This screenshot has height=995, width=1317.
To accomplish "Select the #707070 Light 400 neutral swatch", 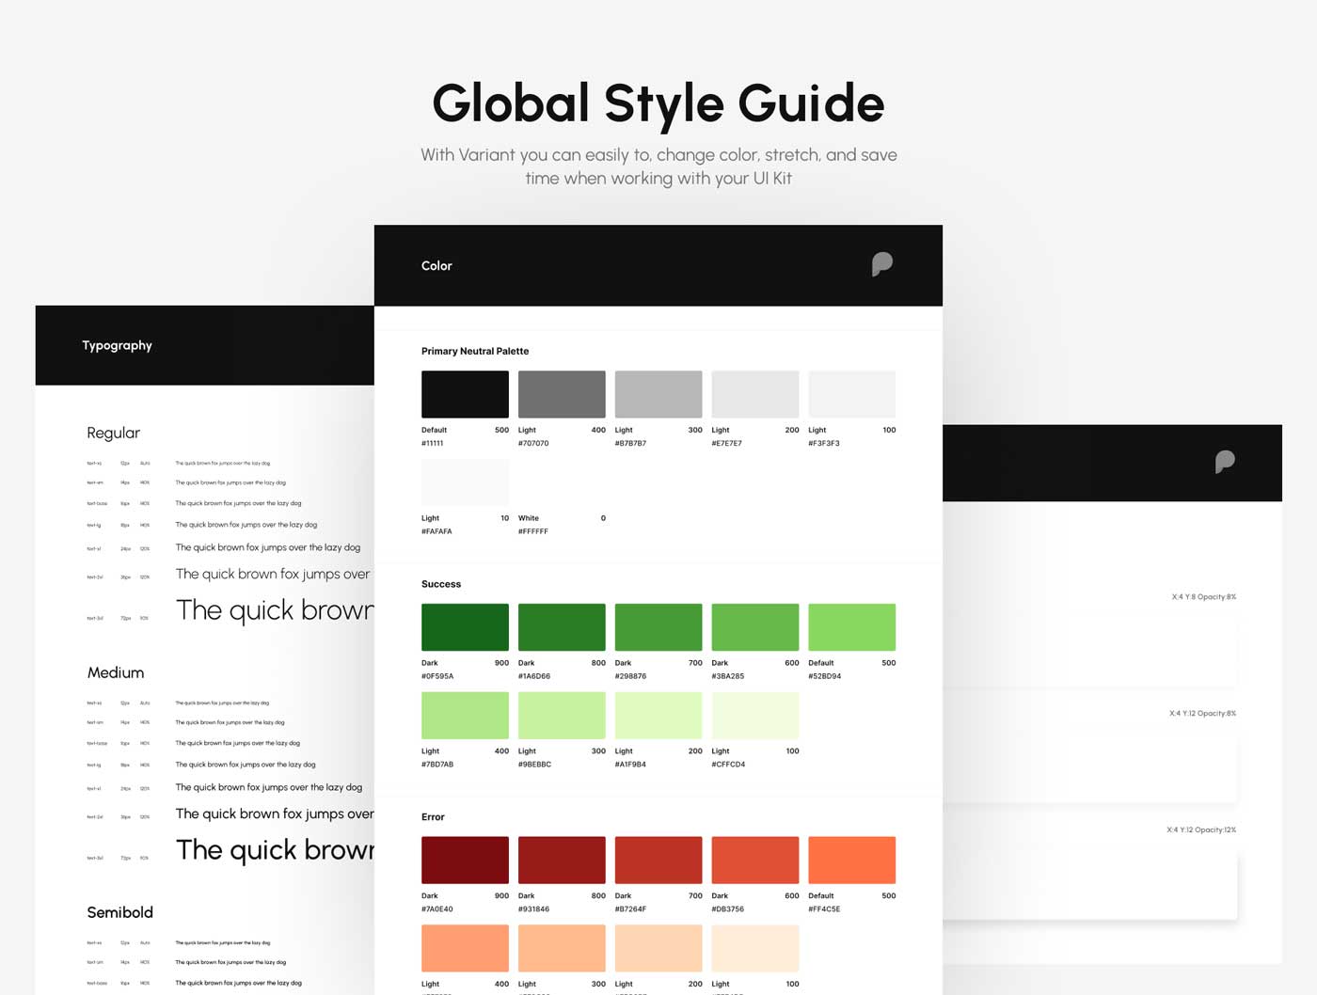I will pyautogui.click(x=562, y=394).
